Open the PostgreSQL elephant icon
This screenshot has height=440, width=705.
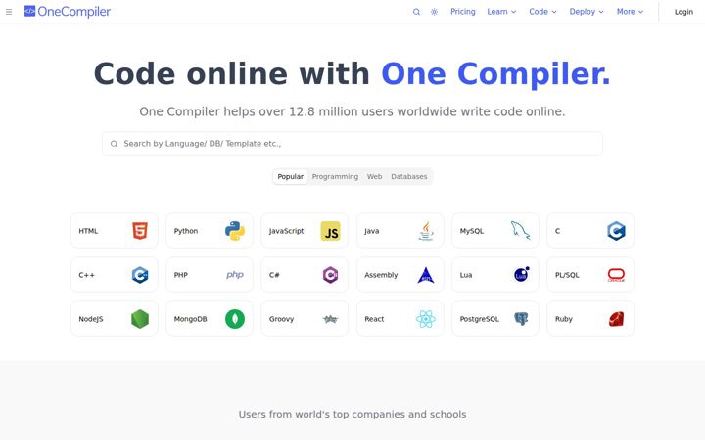click(x=521, y=319)
